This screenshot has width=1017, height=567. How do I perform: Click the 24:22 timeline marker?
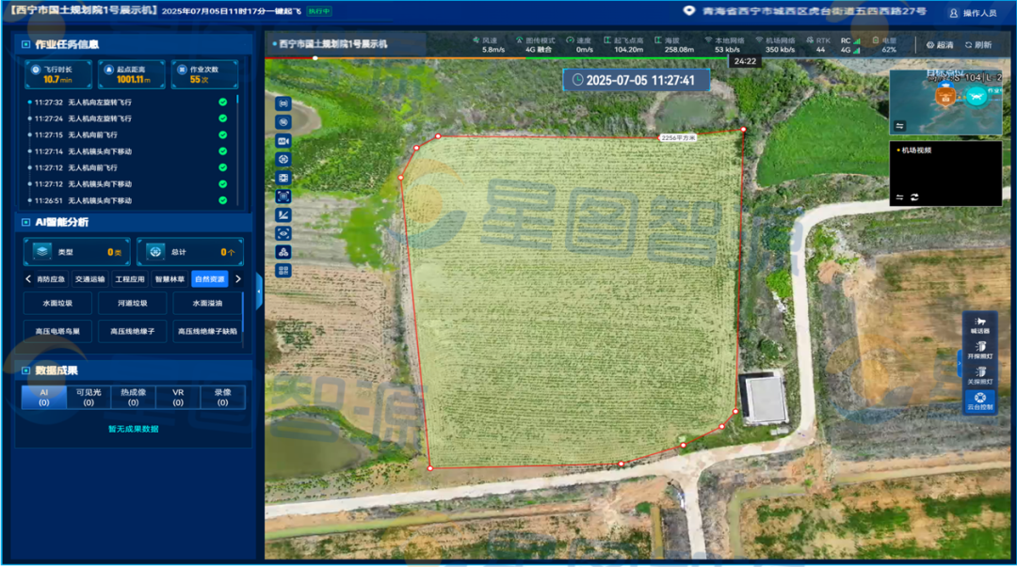click(x=745, y=61)
